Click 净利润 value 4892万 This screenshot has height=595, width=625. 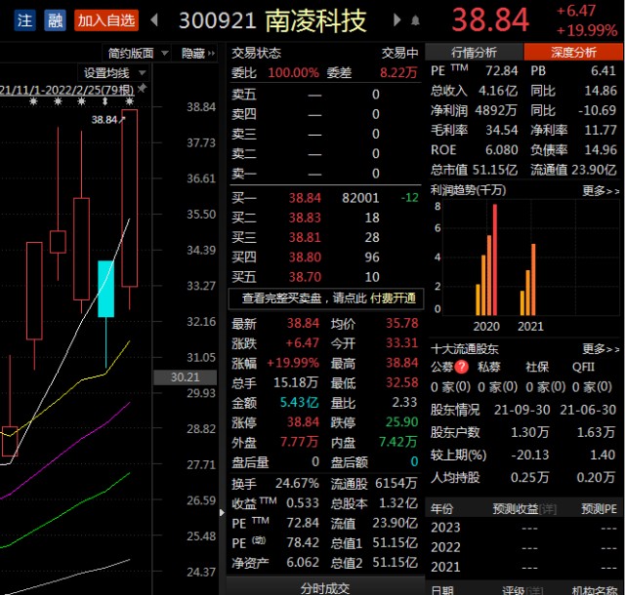click(496, 110)
